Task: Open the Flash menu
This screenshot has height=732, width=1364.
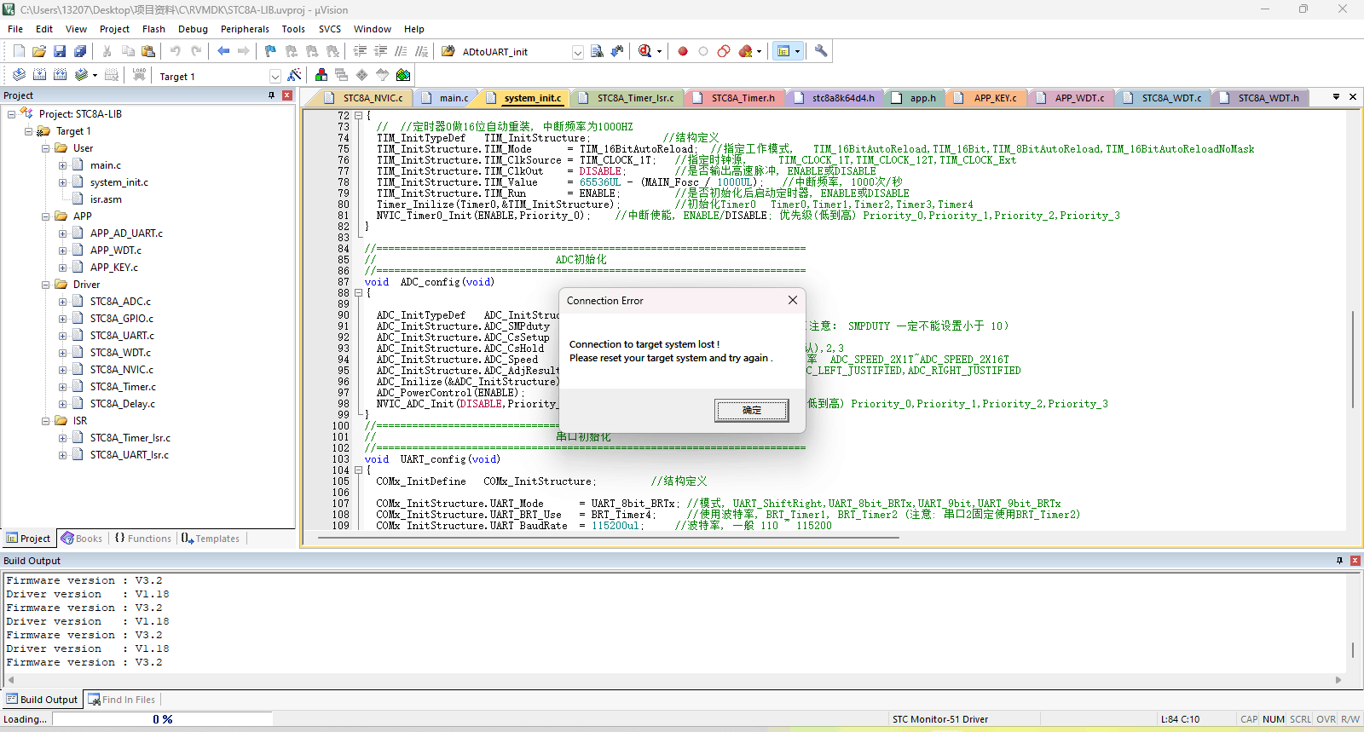Action: [x=153, y=29]
